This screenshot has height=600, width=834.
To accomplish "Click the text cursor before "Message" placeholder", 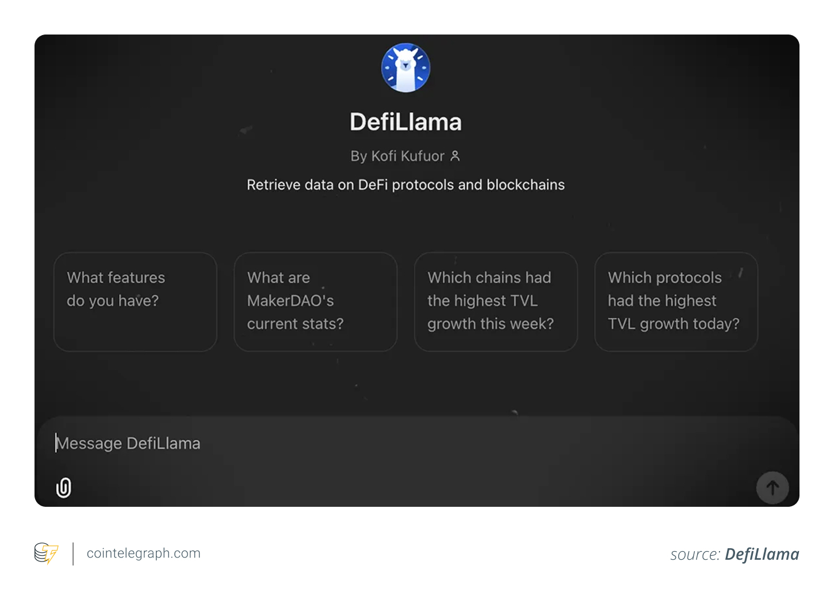I will [x=56, y=443].
